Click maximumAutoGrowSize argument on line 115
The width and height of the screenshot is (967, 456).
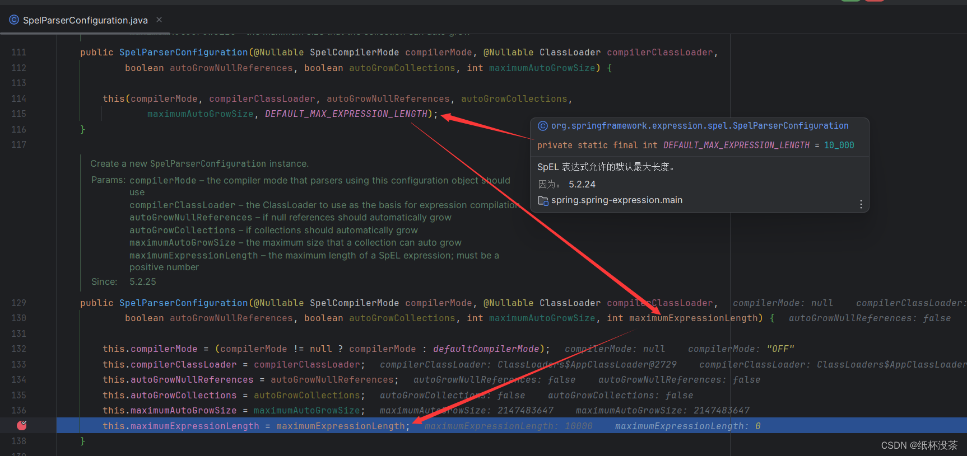(x=200, y=114)
